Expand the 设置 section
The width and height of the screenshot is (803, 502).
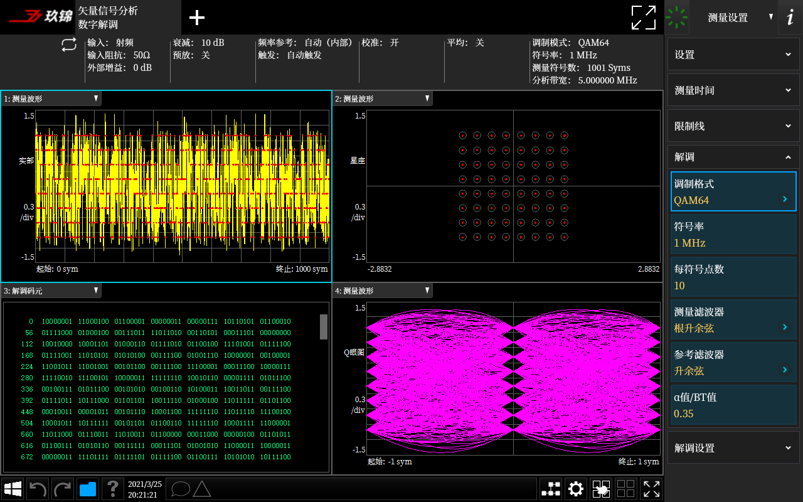[733, 55]
